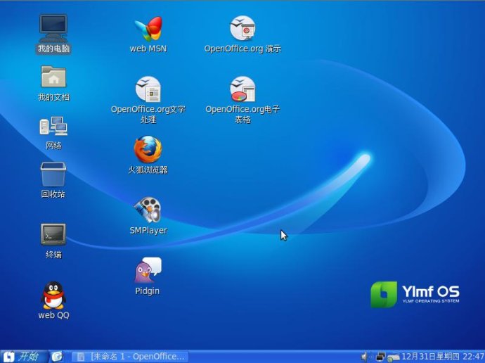Click the network monitors tray icon
485x363 pixels.
380,357
